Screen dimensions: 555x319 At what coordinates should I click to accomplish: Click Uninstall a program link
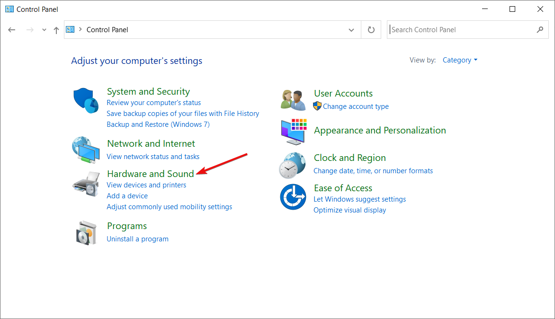click(137, 239)
